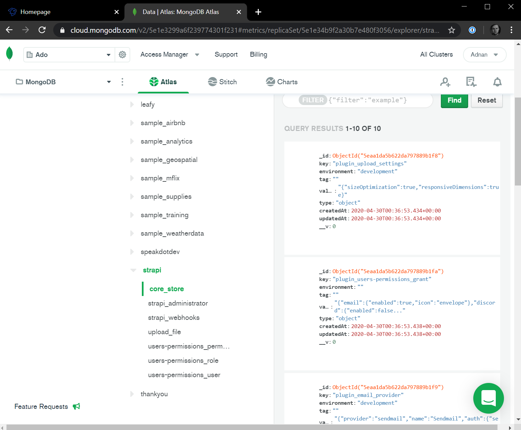Expand the sample_airbnb database
The height and width of the screenshot is (430, 521).
(132, 123)
